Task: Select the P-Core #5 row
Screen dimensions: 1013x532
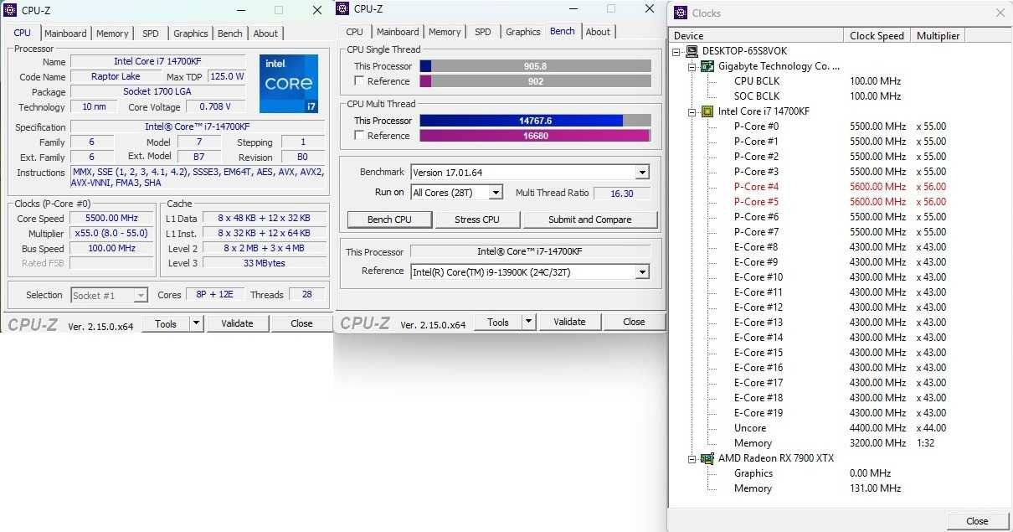Action: pyautogui.click(x=840, y=202)
